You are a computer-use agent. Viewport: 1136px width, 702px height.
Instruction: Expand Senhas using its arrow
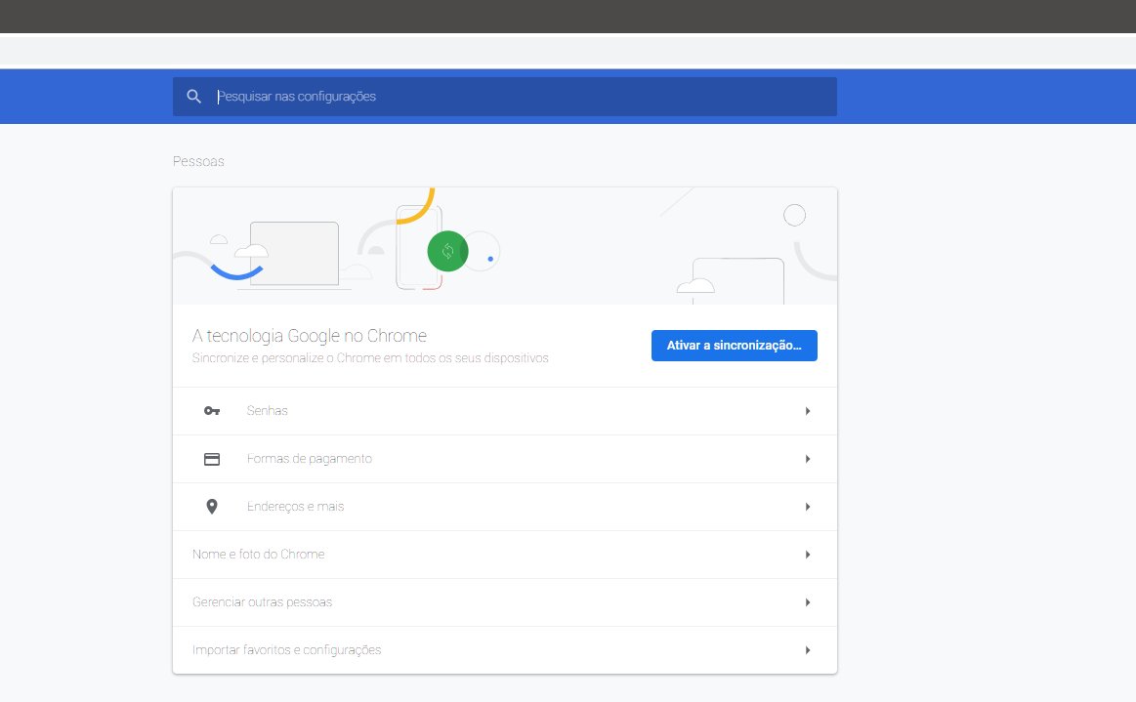point(807,411)
